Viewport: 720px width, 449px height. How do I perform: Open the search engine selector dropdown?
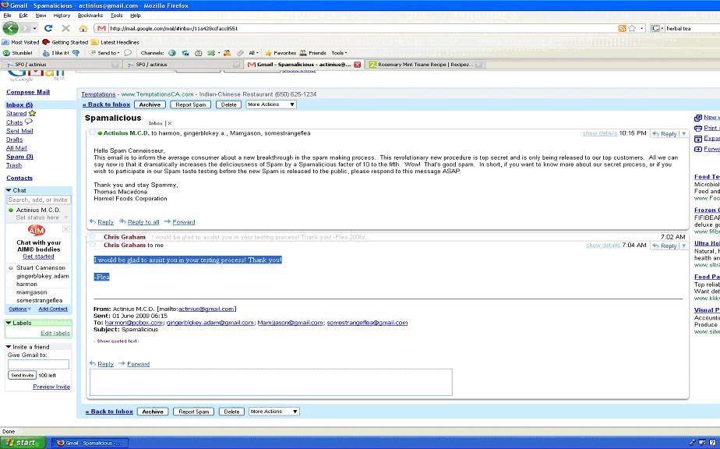(x=658, y=29)
